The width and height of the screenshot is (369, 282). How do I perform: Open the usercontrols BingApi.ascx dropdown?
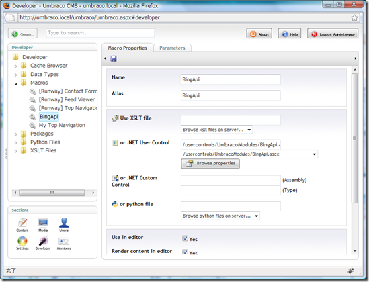(x=249, y=154)
